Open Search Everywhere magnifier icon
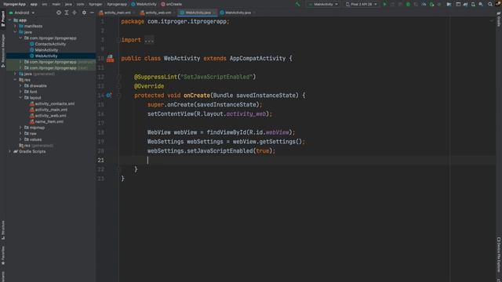The image size is (502, 282). [x=490, y=4]
